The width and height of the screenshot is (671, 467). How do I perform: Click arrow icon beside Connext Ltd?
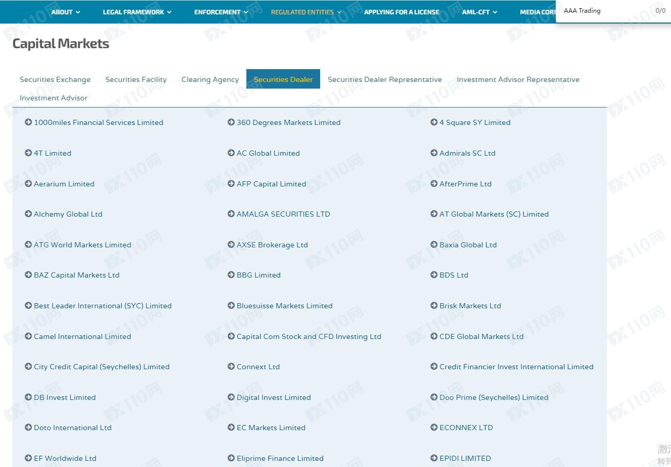pos(231,367)
